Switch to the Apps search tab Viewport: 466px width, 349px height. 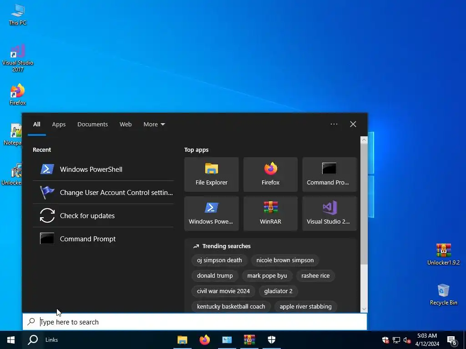(59, 125)
